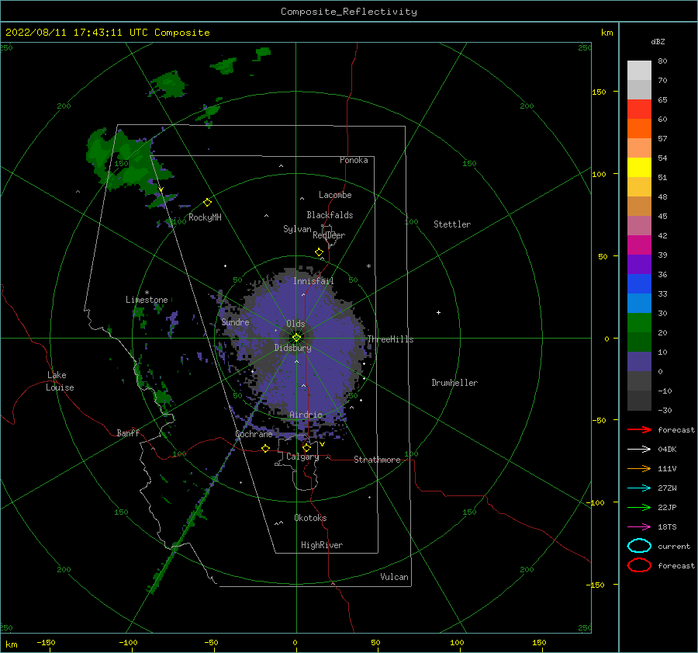The height and width of the screenshot is (653, 698).
Task: Click the Okotoks label
Action: [x=310, y=518]
